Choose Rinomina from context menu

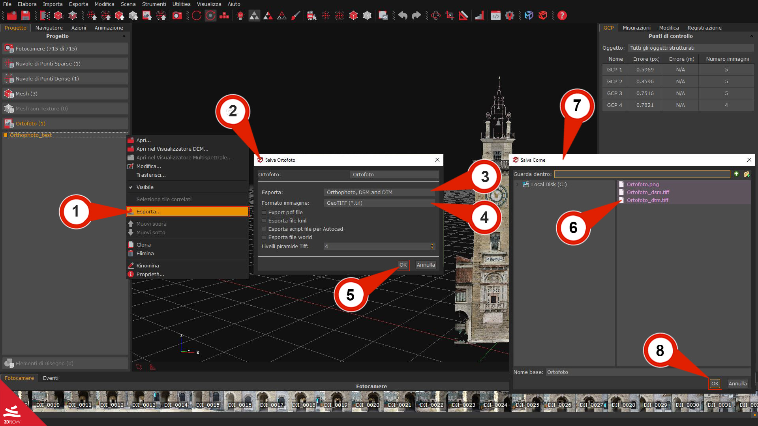point(187,265)
